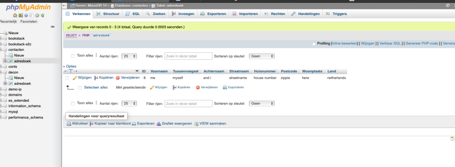The image size is (455, 167).
Task: Enable the Profiling checkbox
Action: pos(314,44)
